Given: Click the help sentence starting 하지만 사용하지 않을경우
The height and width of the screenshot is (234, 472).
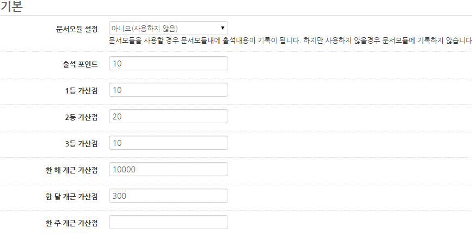Looking at the screenshot, I should click(x=386, y=41).
